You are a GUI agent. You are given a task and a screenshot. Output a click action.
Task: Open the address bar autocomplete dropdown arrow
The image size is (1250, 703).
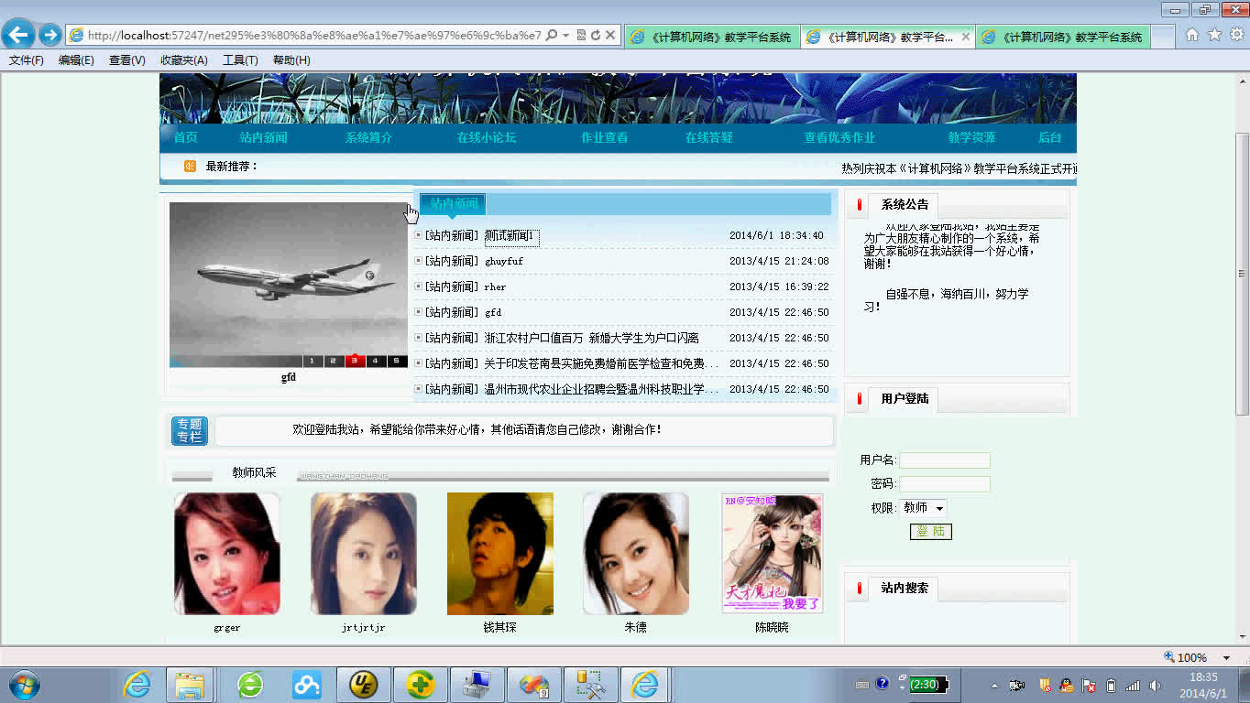pos(565,36)
